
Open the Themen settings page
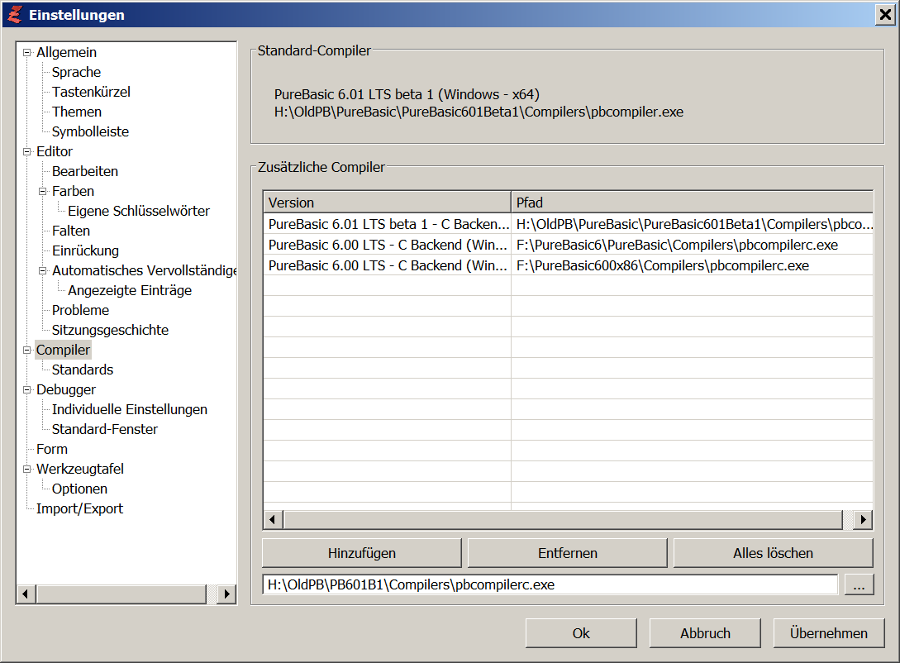coord(77,112)
